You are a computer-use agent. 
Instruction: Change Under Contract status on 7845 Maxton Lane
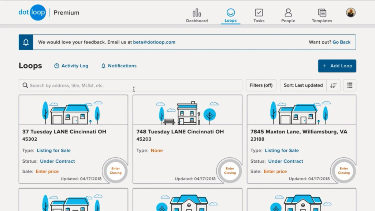(x=286, y=161)
